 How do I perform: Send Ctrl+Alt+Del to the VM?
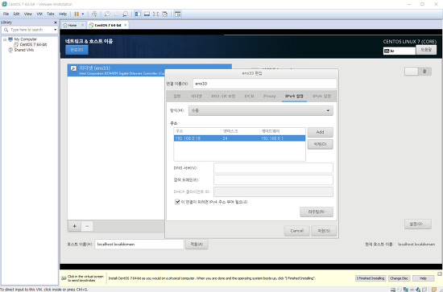coord(94,14)
